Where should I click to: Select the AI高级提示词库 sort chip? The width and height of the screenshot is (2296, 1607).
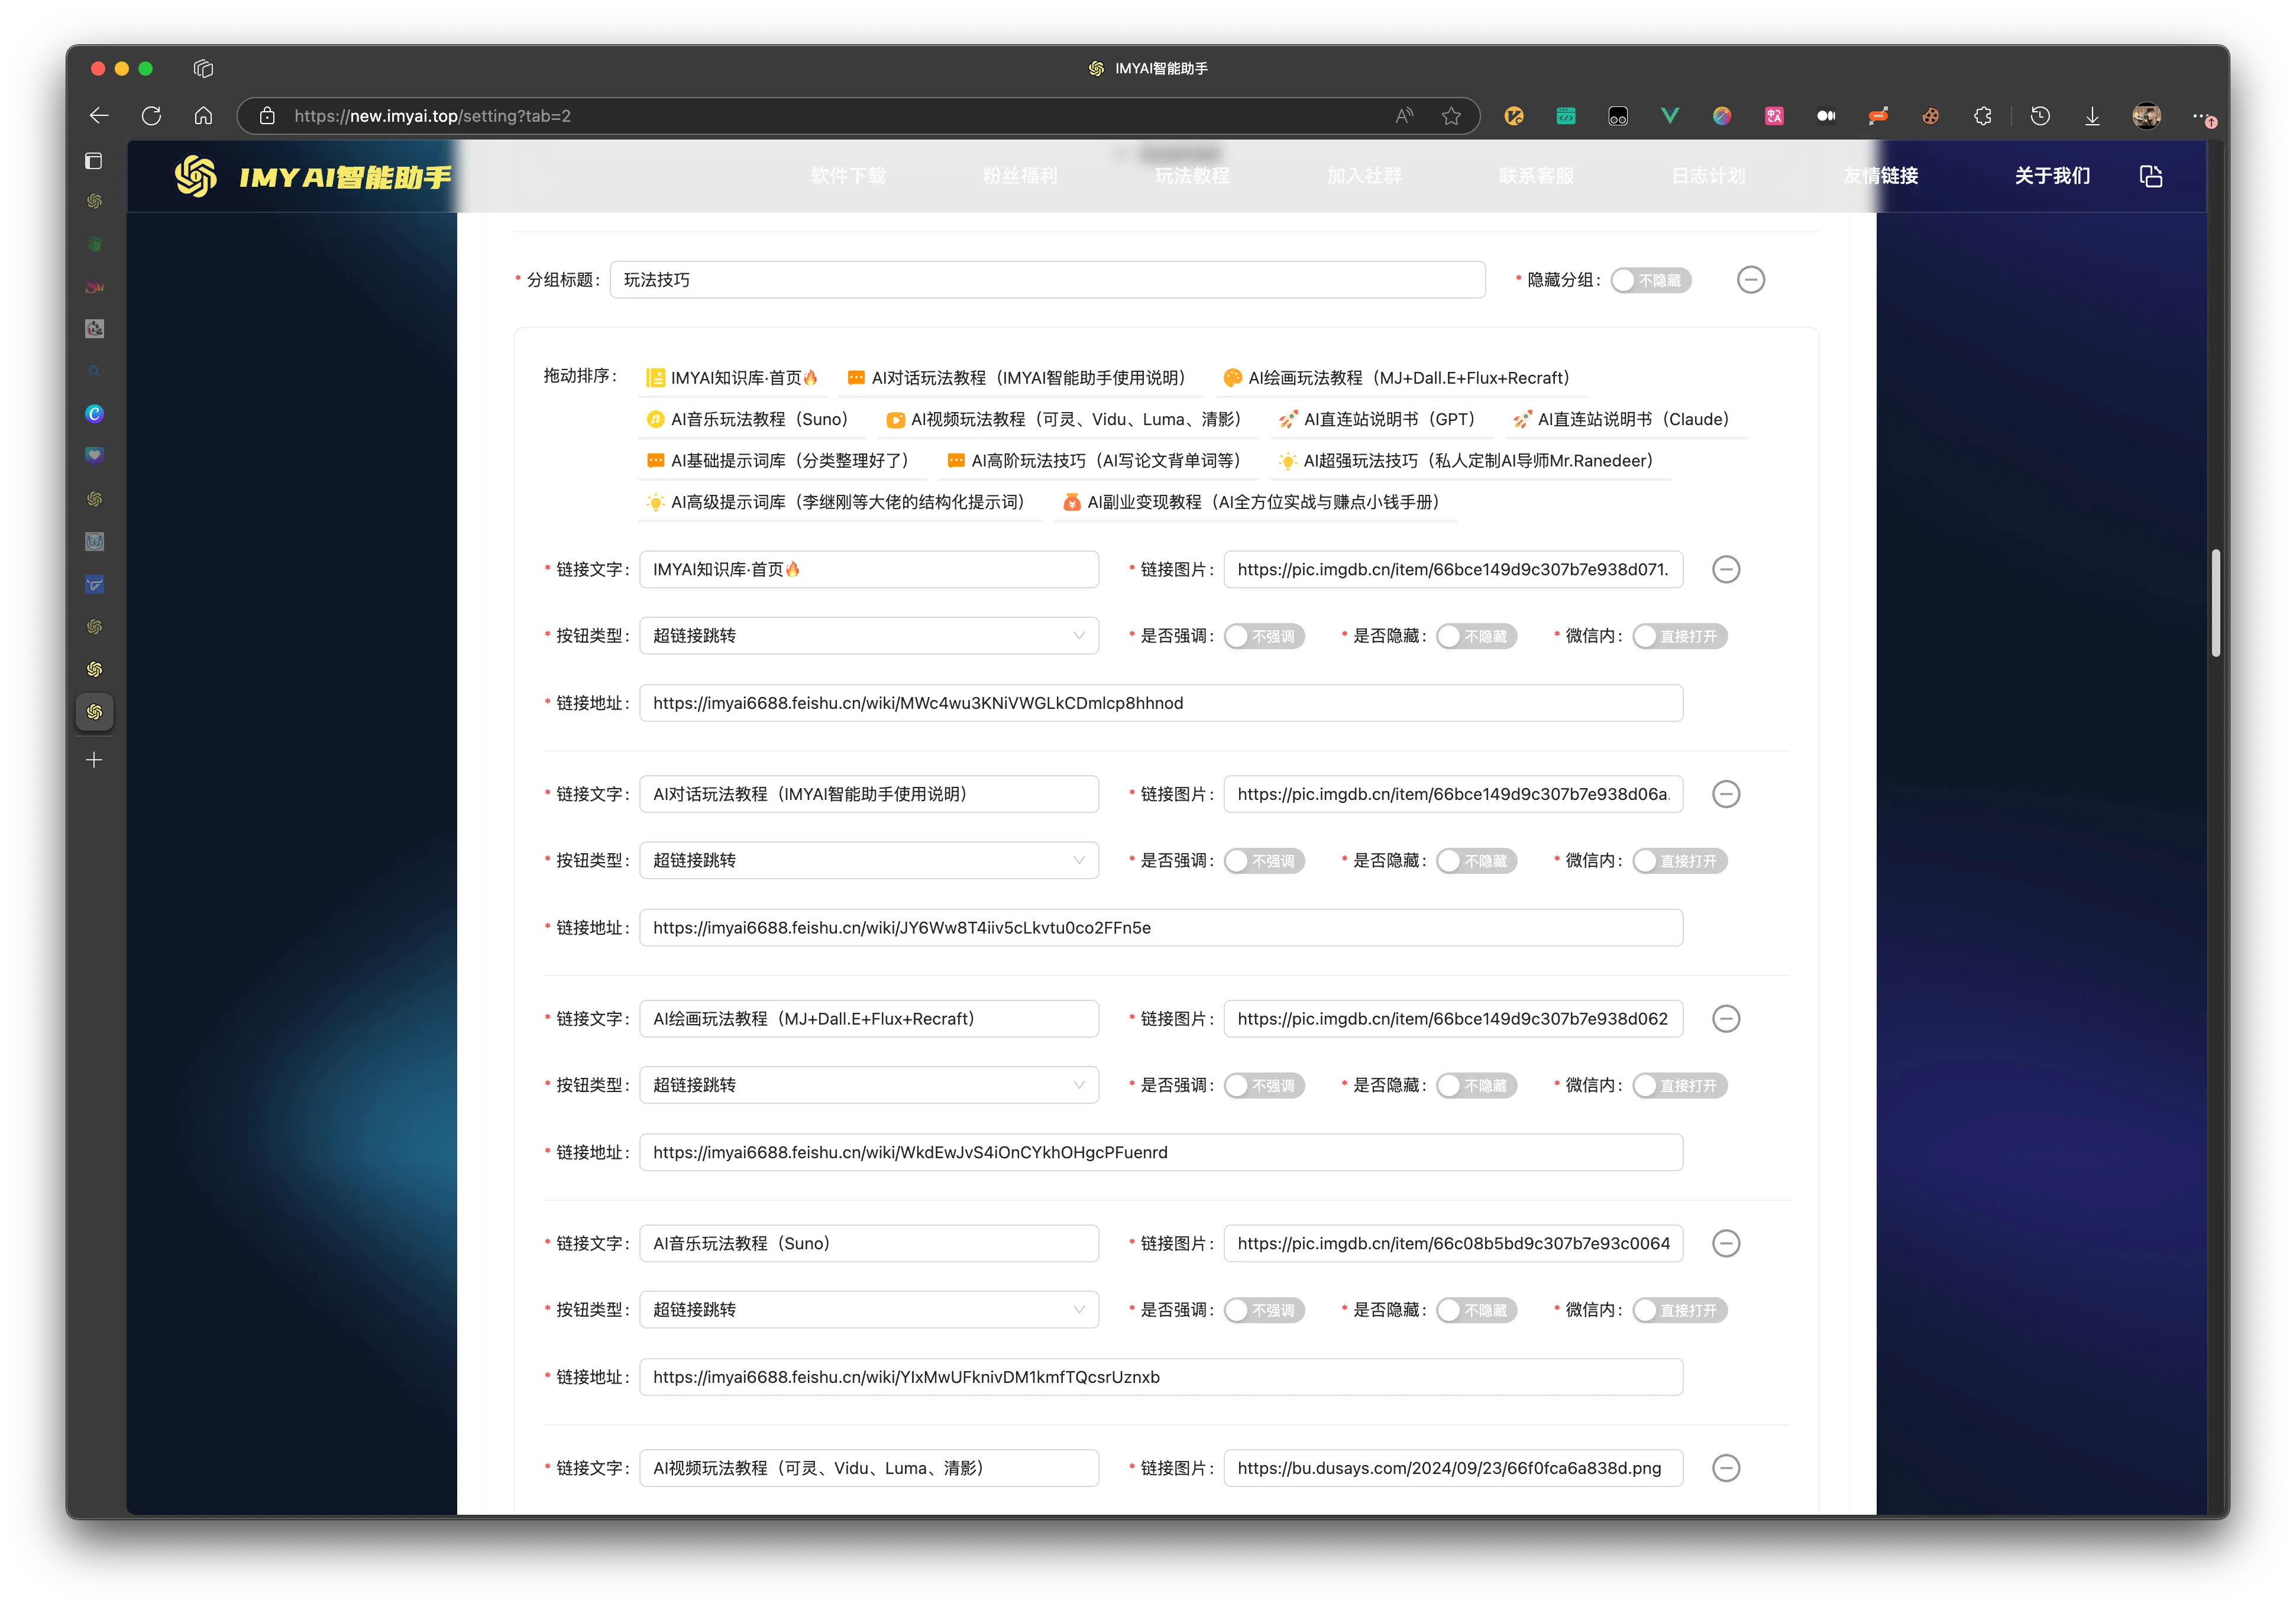pos(840,503)
